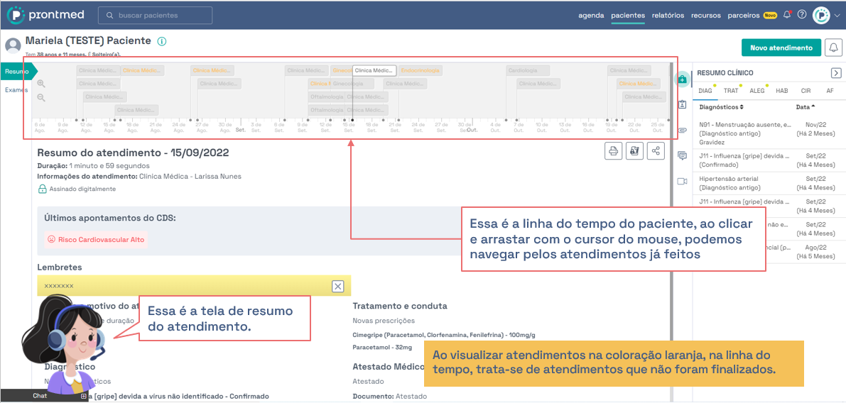Open recursos in top navigation
The width and height of the screenshot is (846, 403).
click(706, 16)
